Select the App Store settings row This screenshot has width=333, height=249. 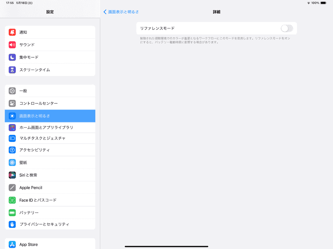click(x=50, y=244)
